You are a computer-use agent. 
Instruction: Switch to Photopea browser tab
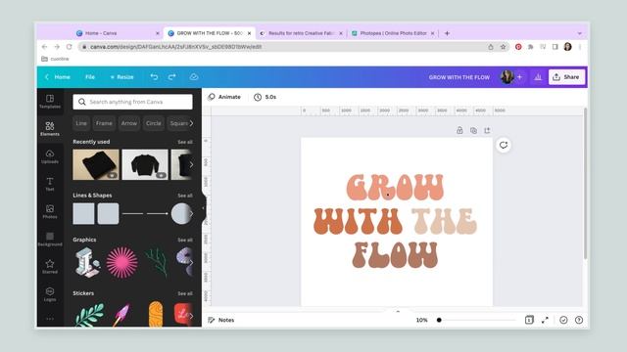[x=393, y=33]
